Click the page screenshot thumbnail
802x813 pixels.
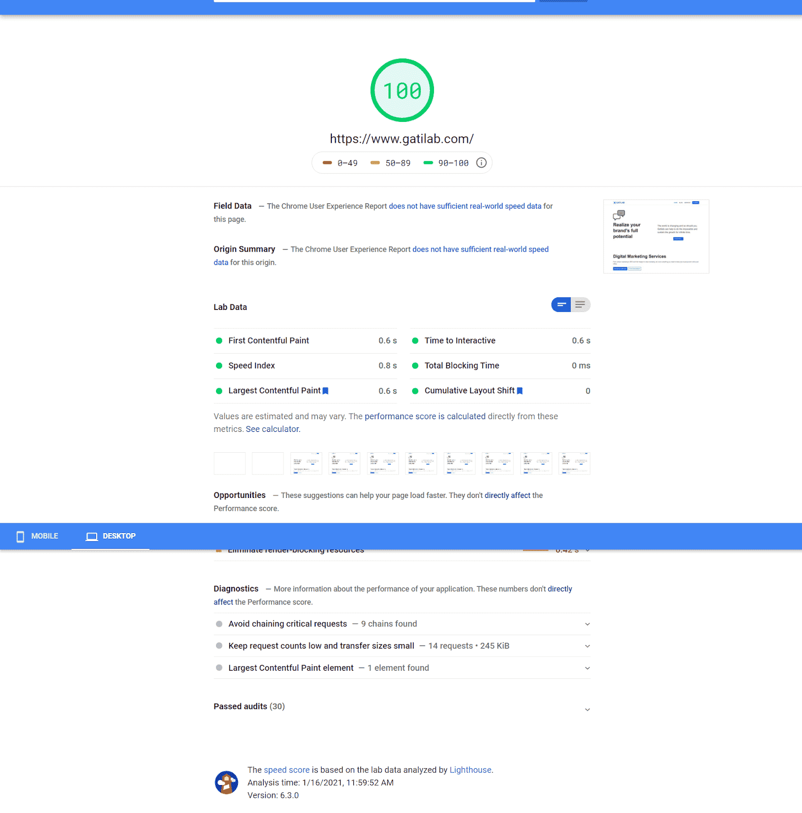(656, 237)
